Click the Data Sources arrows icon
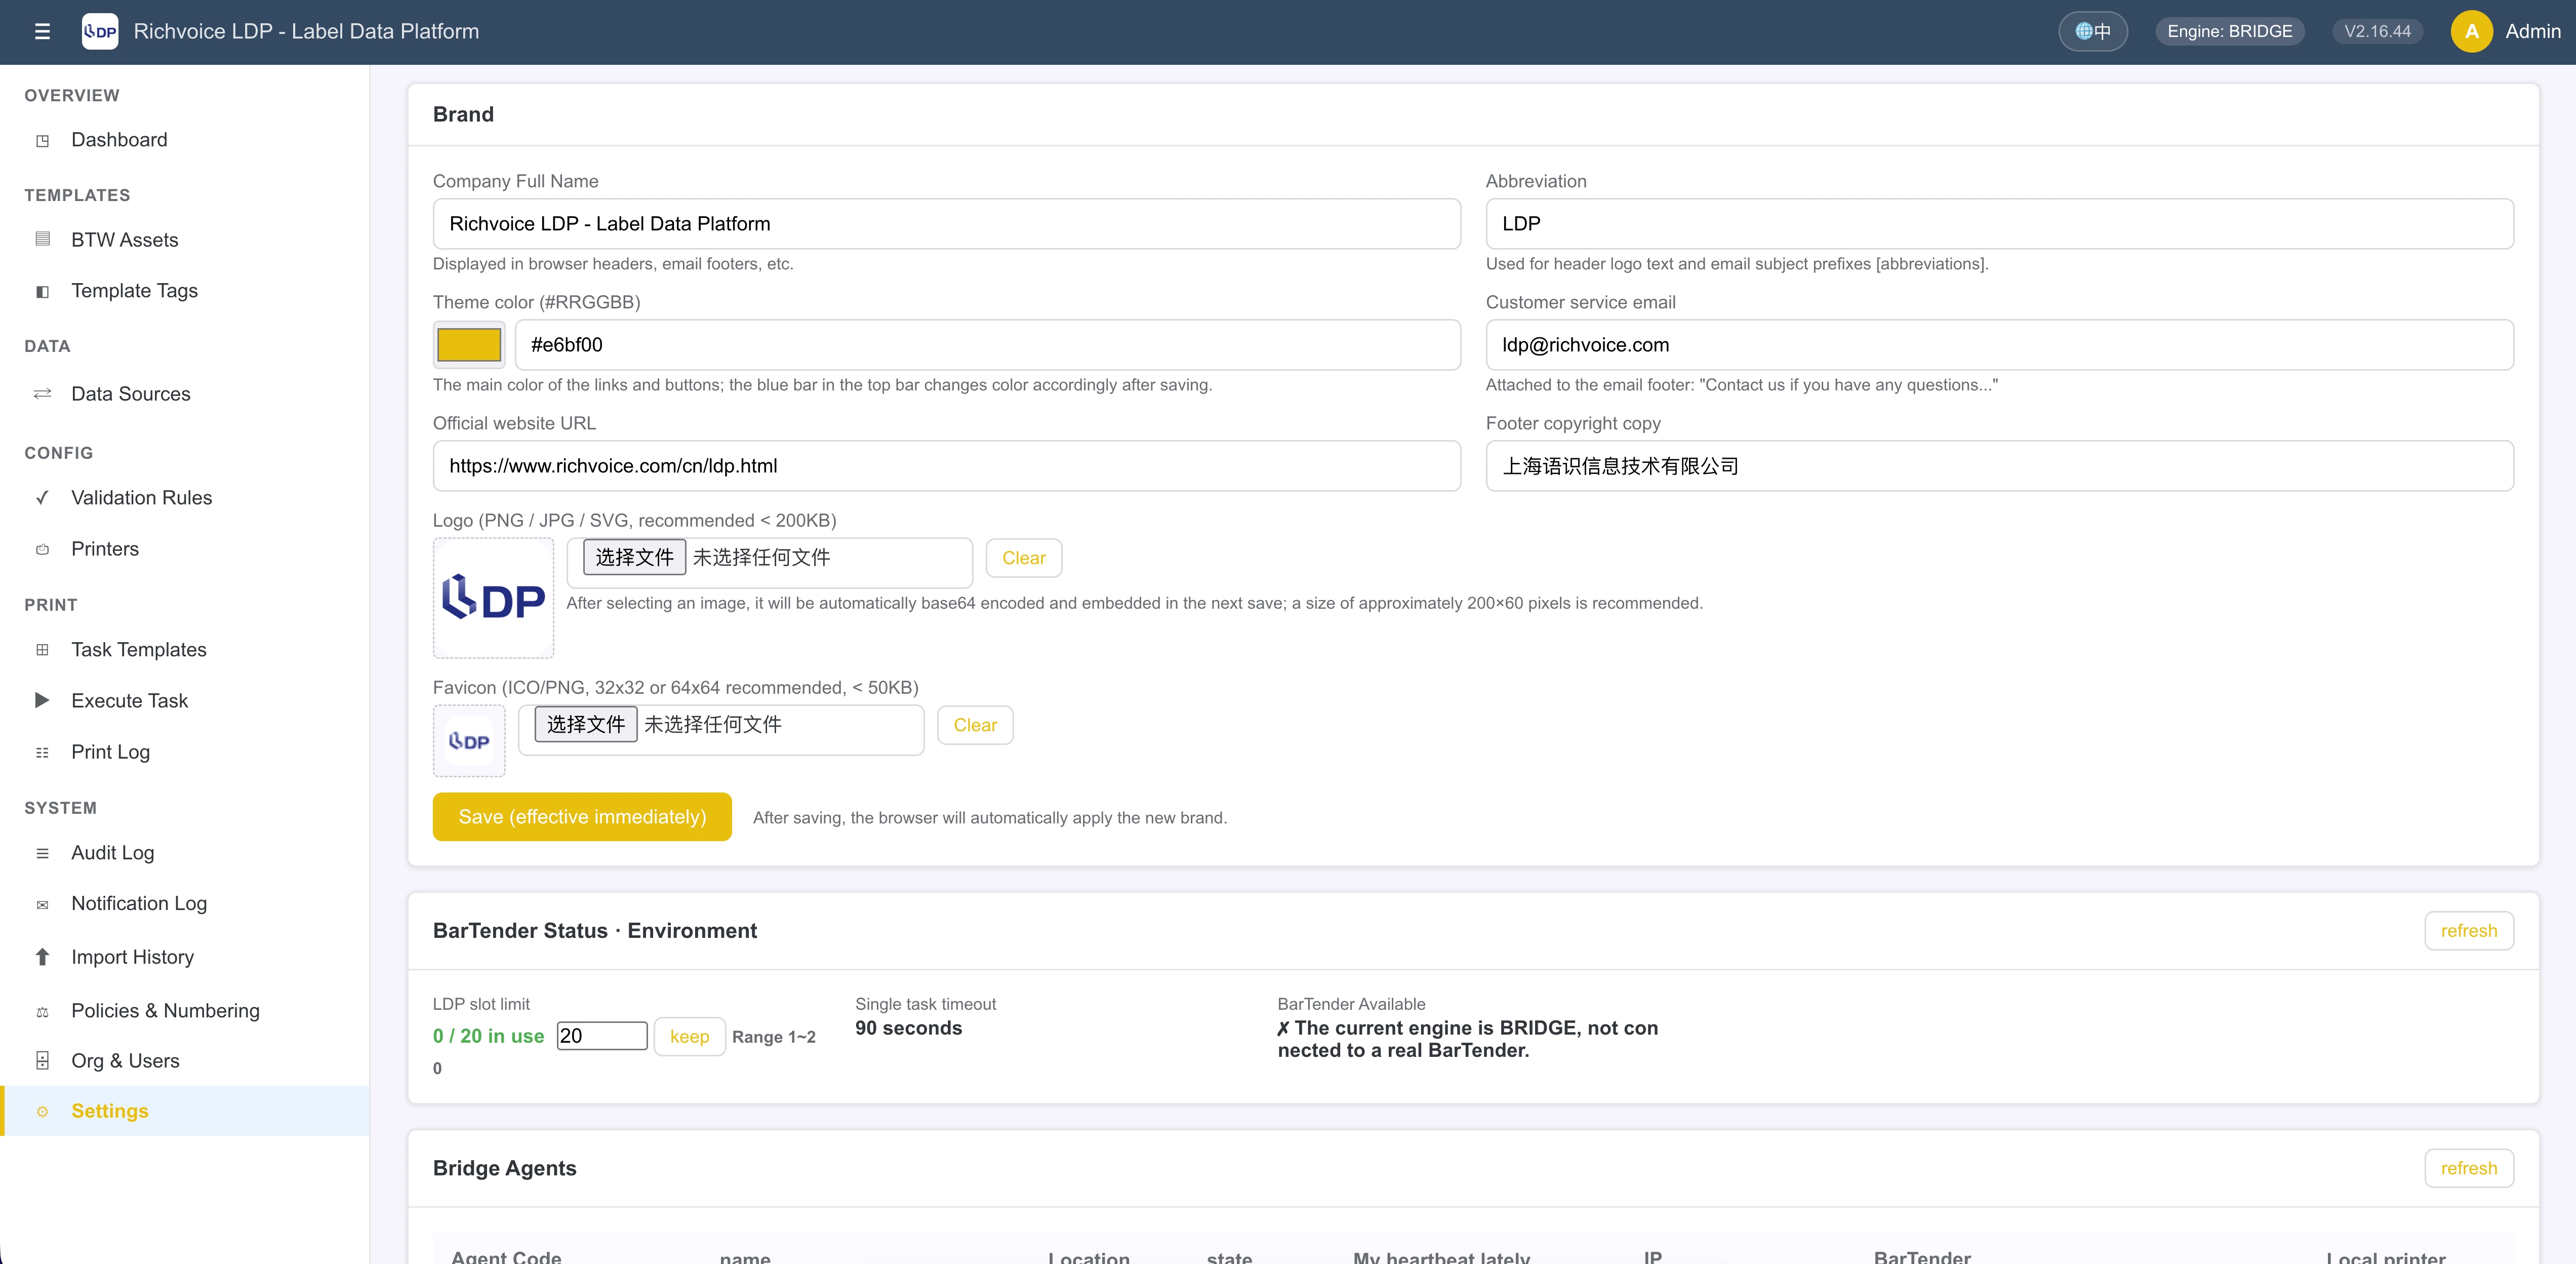 tap(42, 394)
